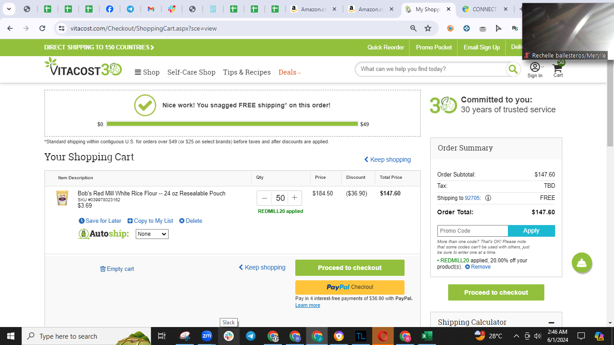The image size is (614, 345).
Task: Open Excel from the taskbar
Action: (x=427, y=336)
